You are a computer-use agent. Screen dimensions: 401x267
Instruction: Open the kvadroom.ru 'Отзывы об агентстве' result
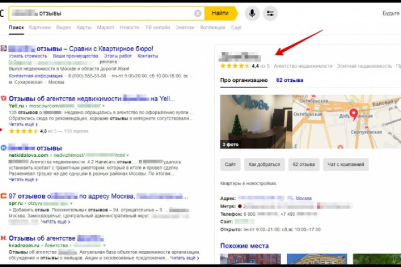click(x=56, y=238)
